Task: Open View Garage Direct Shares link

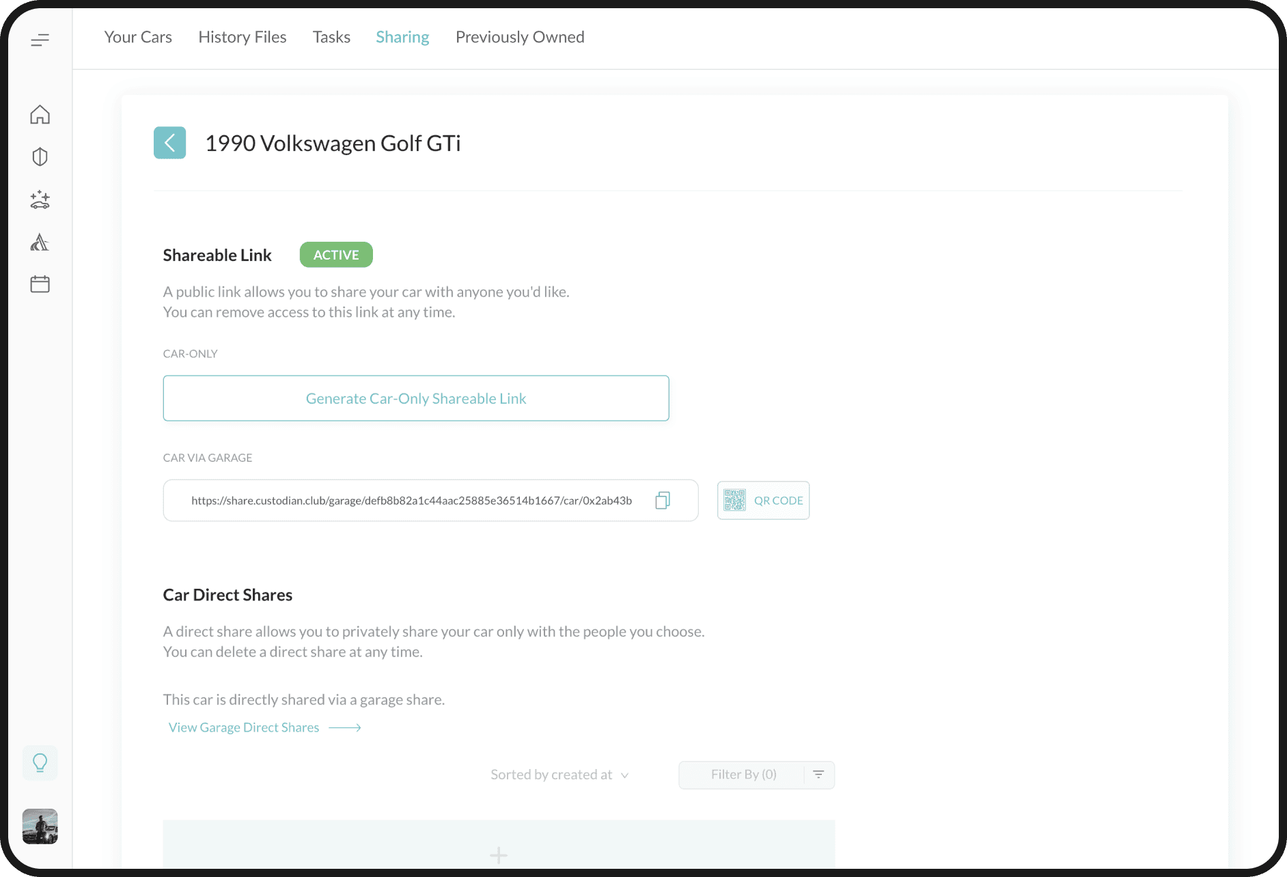Action: click(264, 727)
